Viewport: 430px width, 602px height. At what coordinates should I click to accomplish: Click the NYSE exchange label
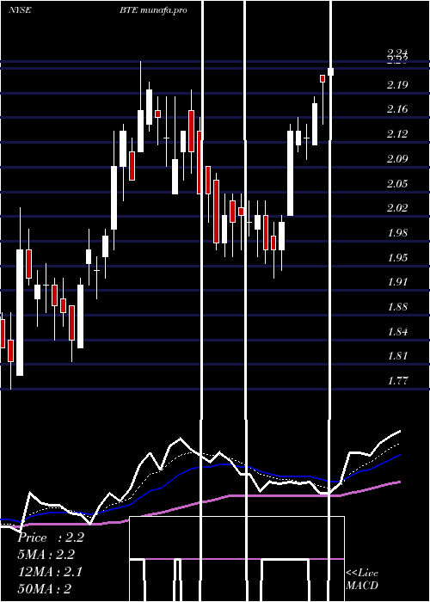(20, 10)
